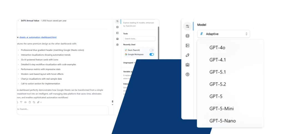The width and height of the screenshot is (284, 134).
Task: Open the database icon in enlarged panel
Action: pyautogui.click(x=187, y=36)
